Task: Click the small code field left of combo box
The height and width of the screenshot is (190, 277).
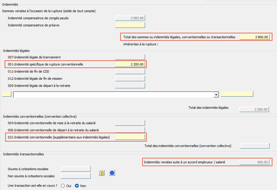Action: [x=7, y=94]
